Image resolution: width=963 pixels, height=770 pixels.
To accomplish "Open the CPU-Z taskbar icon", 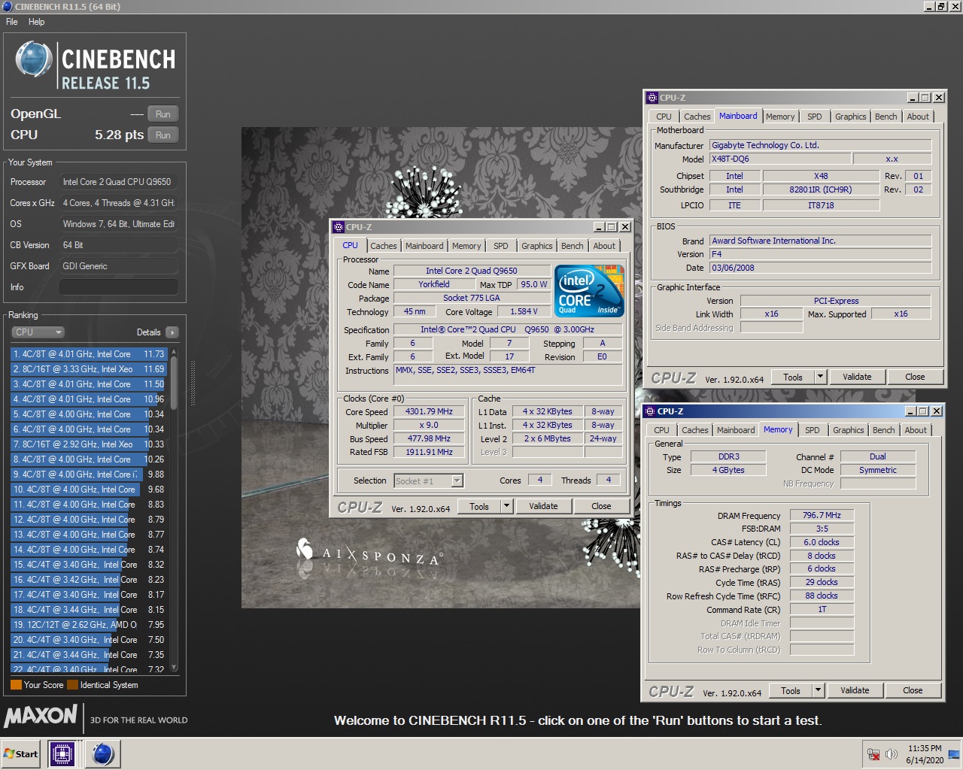I will click(x=62, y=753).
